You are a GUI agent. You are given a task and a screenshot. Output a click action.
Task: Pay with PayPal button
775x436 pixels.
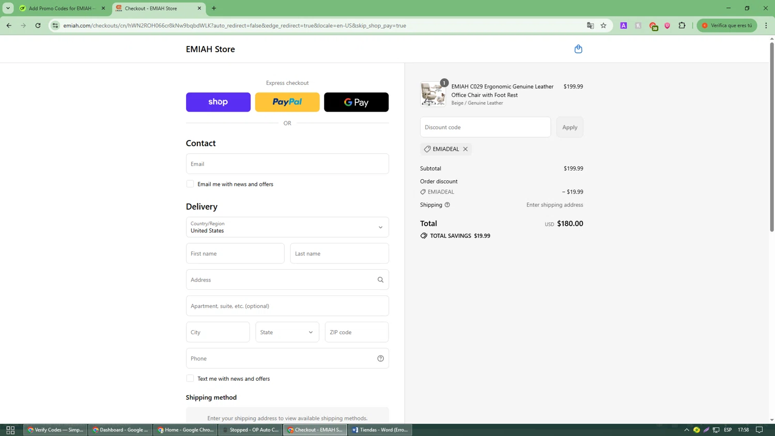(x=287, y=102)
